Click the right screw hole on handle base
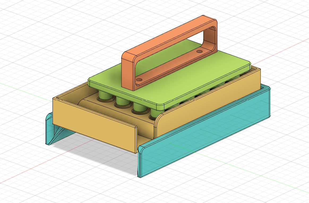Screen dimensions: 309x203 tap(200, 51)
